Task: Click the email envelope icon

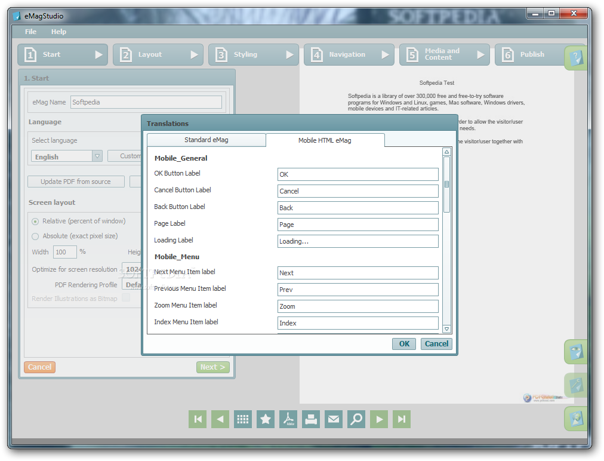Action: click(334, 419)
